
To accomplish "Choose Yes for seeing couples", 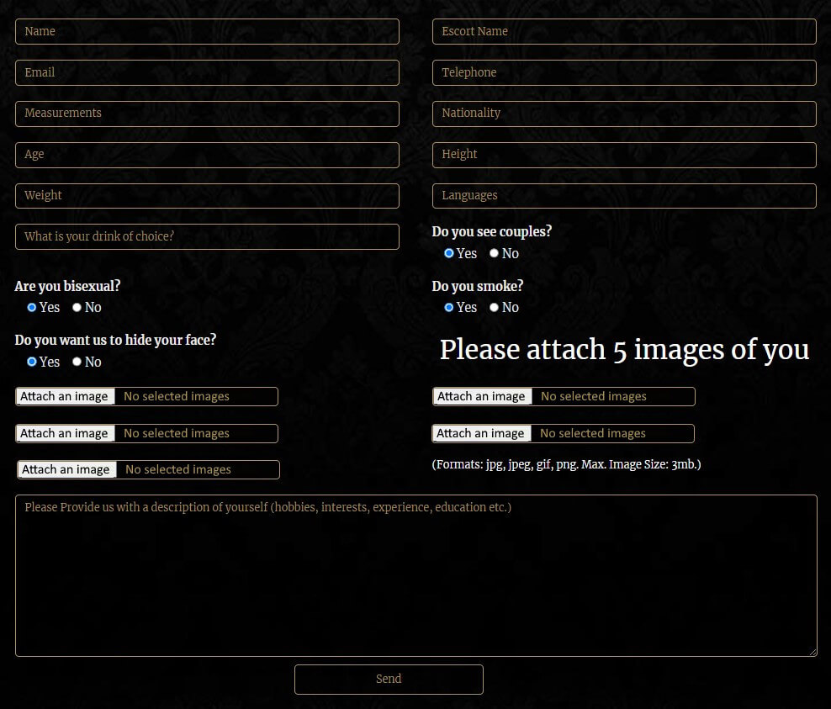I will click(x=449, y=253).
